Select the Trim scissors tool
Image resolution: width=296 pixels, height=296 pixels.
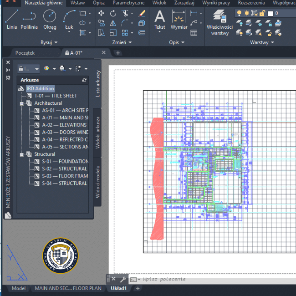tap(125, 13)
